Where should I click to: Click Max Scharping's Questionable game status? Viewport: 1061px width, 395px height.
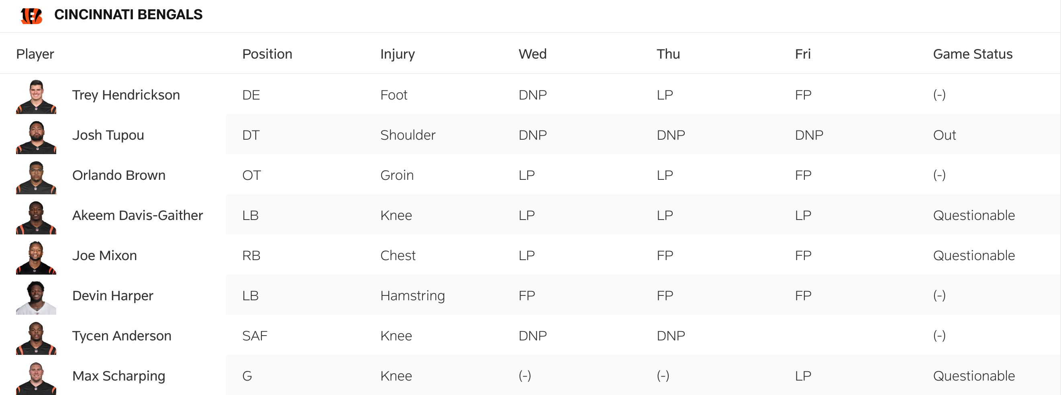pyautogui.click(x=974, y=376)
